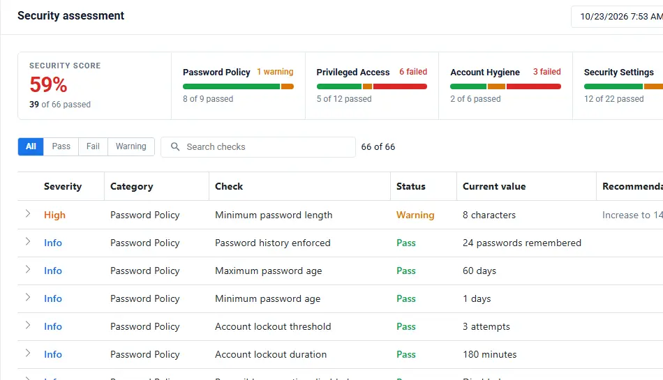Click the '66 of 66' results count

378,147
